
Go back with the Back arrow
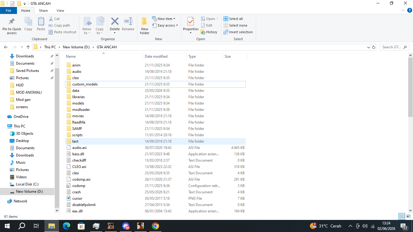[6, 47]
